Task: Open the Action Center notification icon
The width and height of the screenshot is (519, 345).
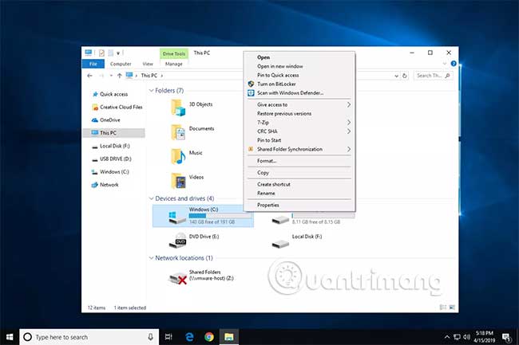Action: tap(506, 337)
